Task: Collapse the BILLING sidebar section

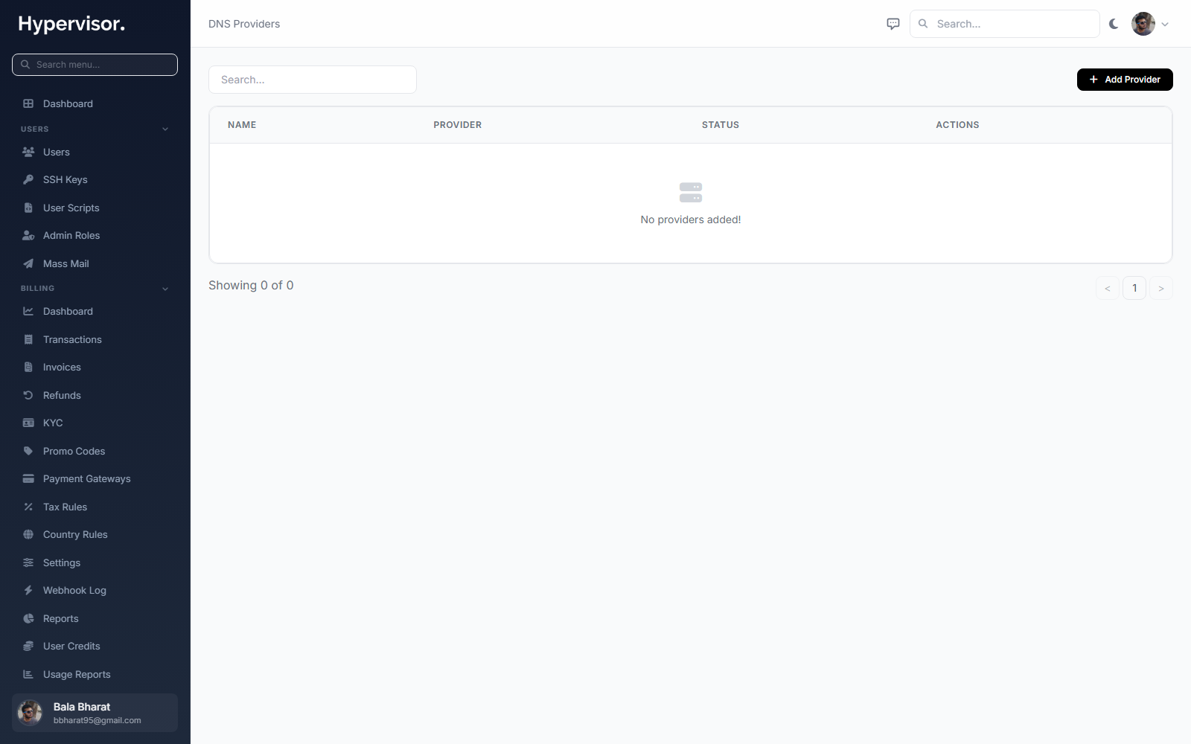Action: tap(165, 289)
